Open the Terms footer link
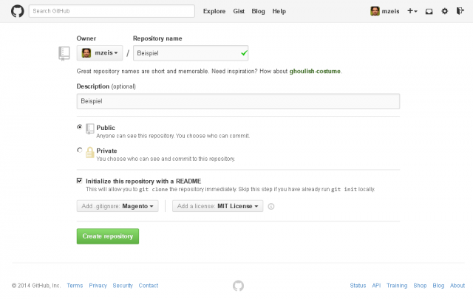This screenshot has height=299, width=473. [75, 286]
